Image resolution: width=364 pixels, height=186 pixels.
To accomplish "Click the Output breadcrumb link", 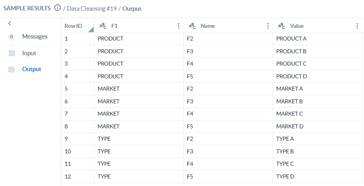I will tap(131, 8).
